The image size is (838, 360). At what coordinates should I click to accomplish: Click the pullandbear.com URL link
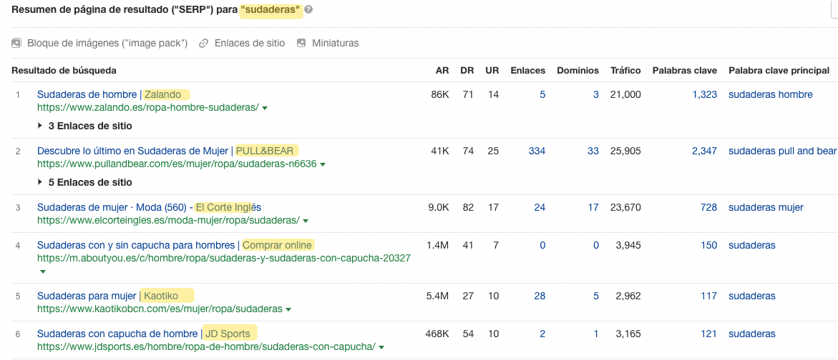177,164
